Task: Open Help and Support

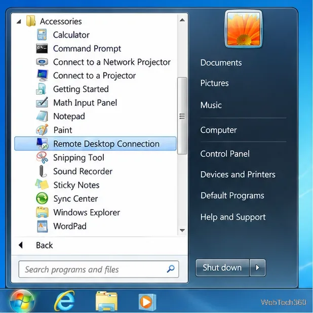Action: (233, 217)
